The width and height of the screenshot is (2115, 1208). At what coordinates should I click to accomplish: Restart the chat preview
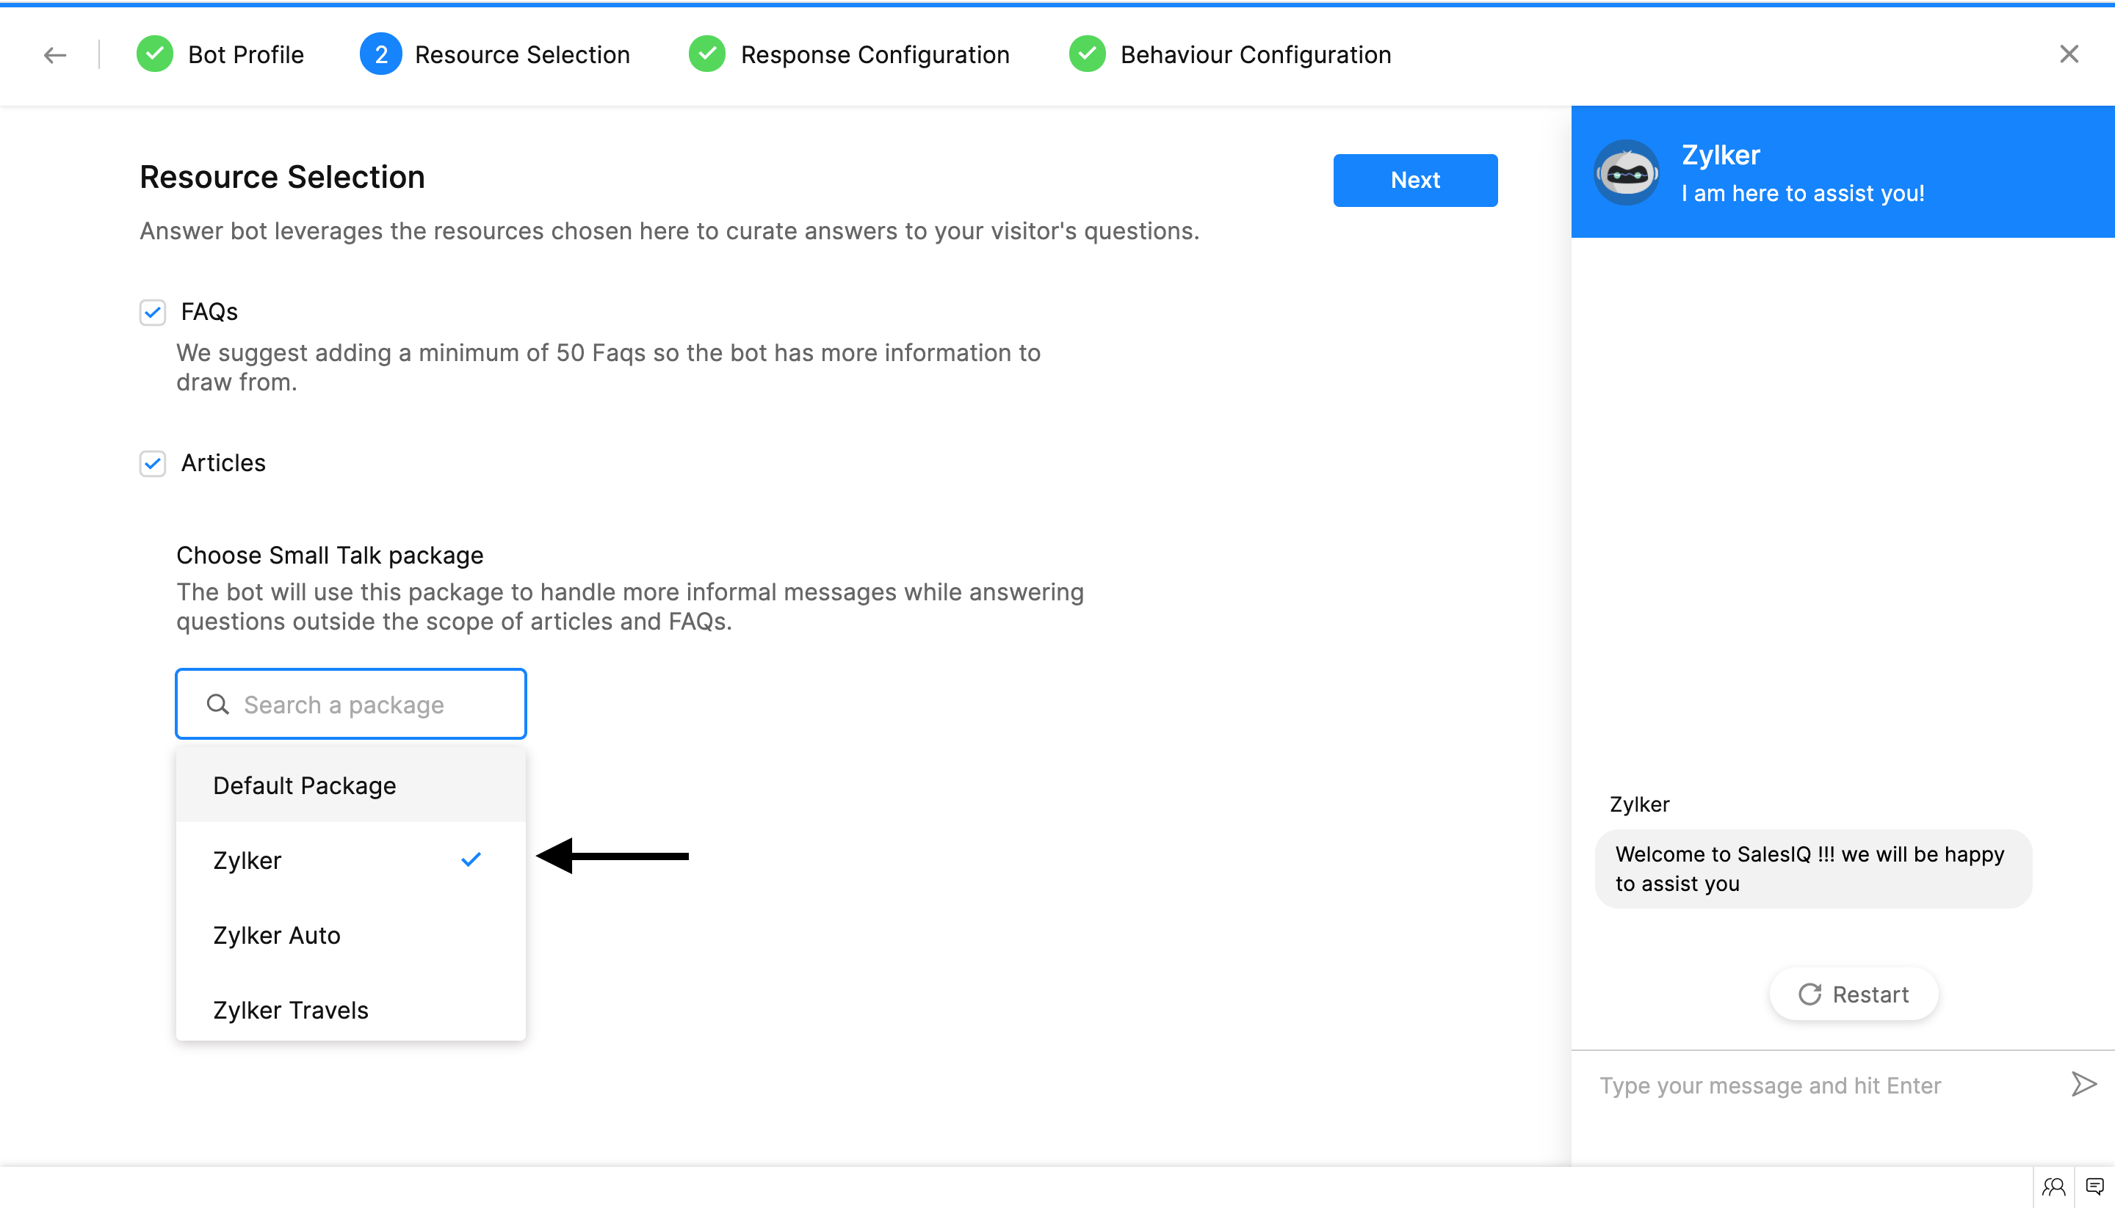click(1854, 994)
